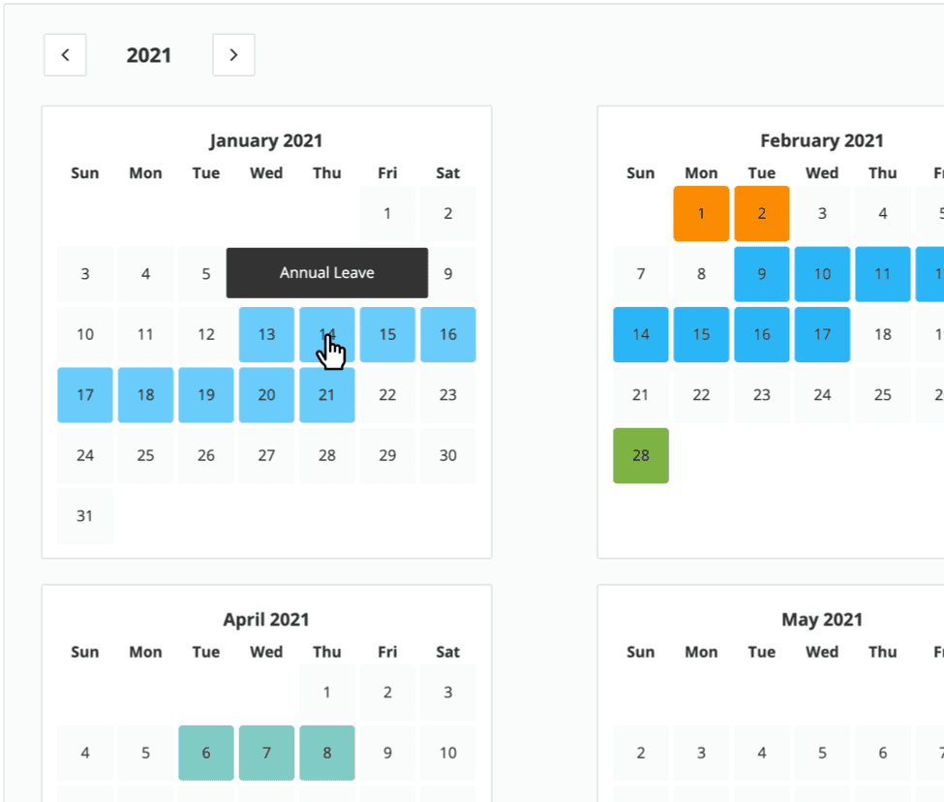The image size is (944, 802).
Task: Click the January 2021 month title
Action: (x=266, y=140)
